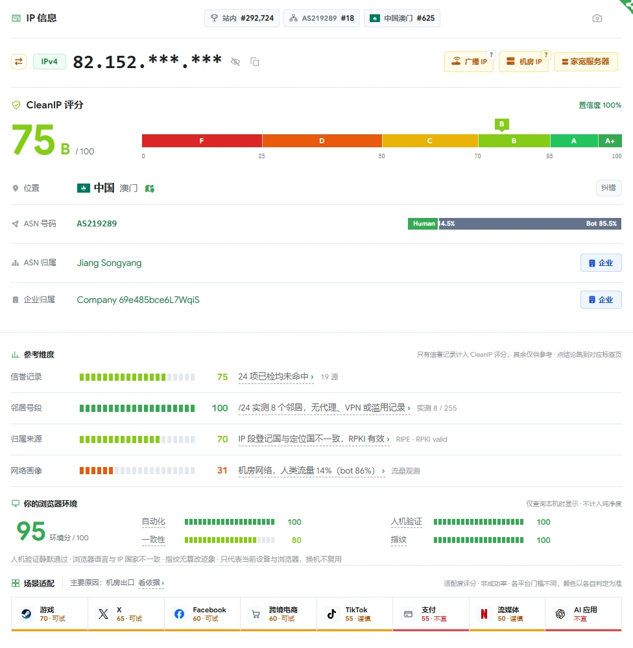Image resolution: width=633 pixels, height=648 pixels.
Task: Click the CleanIP shield icon
Action: 16,105
